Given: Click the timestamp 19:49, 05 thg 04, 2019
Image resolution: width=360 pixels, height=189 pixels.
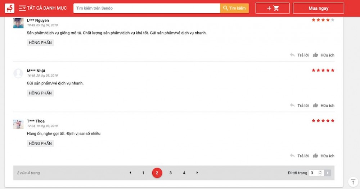Looking at the screenshot, I should click(x=42, y=25).
